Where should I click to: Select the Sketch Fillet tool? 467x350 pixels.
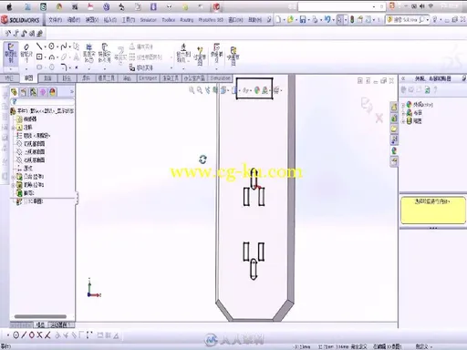[64, 67]
